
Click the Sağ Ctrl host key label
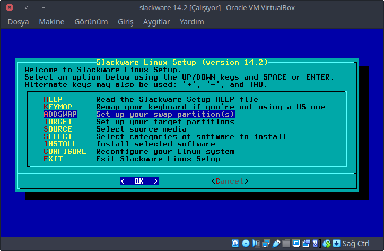tap(356, 244)
